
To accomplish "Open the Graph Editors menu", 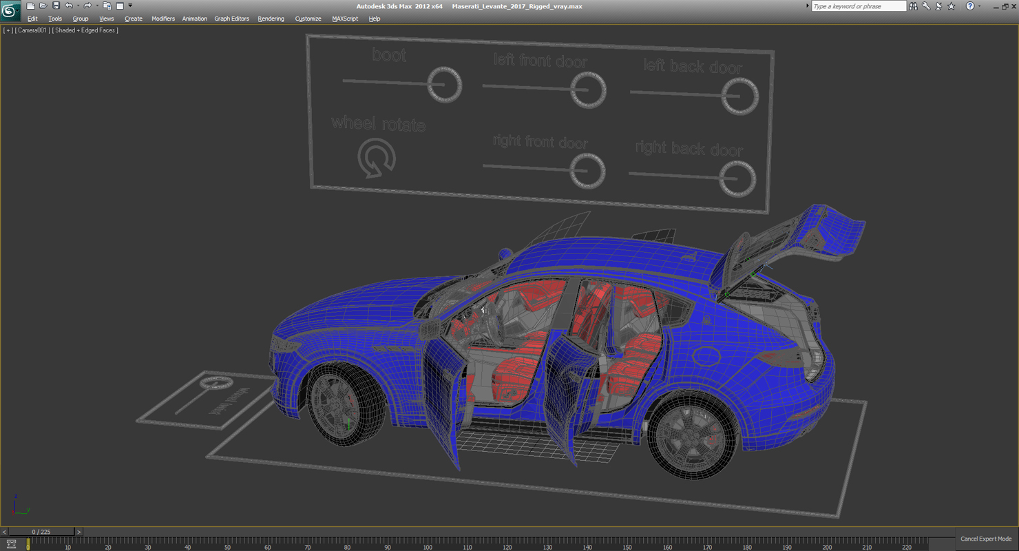I will coord(232,19).
